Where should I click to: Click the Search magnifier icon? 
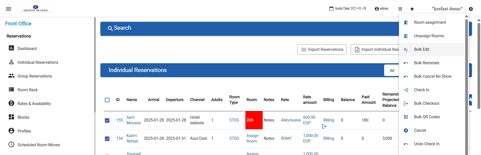tap(110, 28)
